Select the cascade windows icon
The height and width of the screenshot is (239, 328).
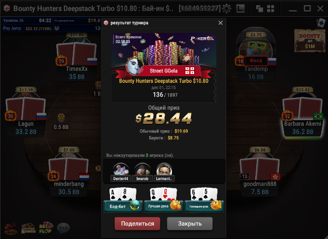pos(260,9)
